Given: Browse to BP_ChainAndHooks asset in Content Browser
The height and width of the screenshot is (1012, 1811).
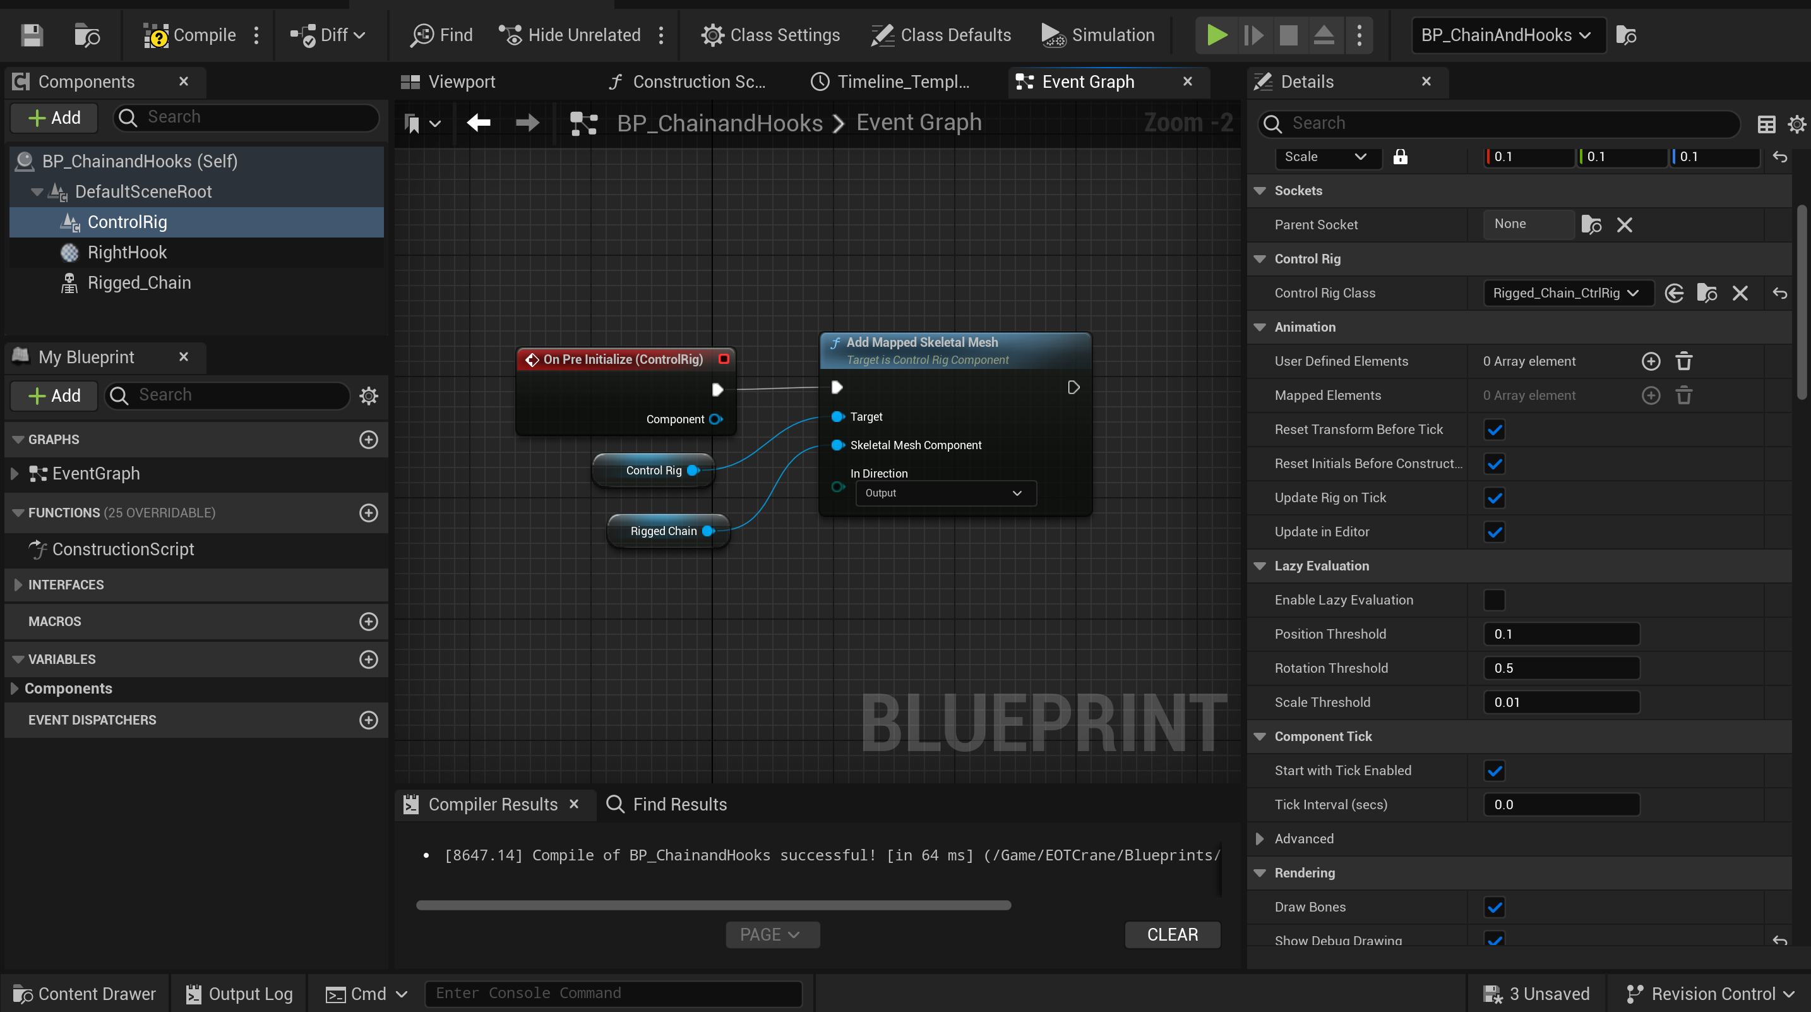Looking at the screenshot, I should [1627, 35].
